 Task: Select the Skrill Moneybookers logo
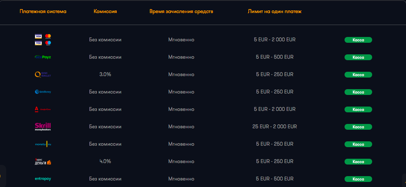pyautogui.click(x=43, y=126)
